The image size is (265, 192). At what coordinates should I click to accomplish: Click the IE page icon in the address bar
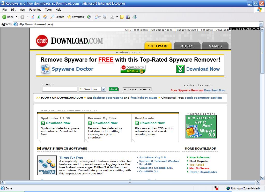(15, 24)
